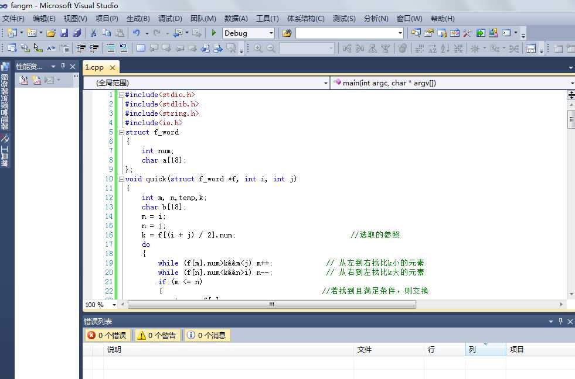Sort the error list by 项目 column
The width and height of the screenshot is (575, 379).
click(x=540, y=350)
